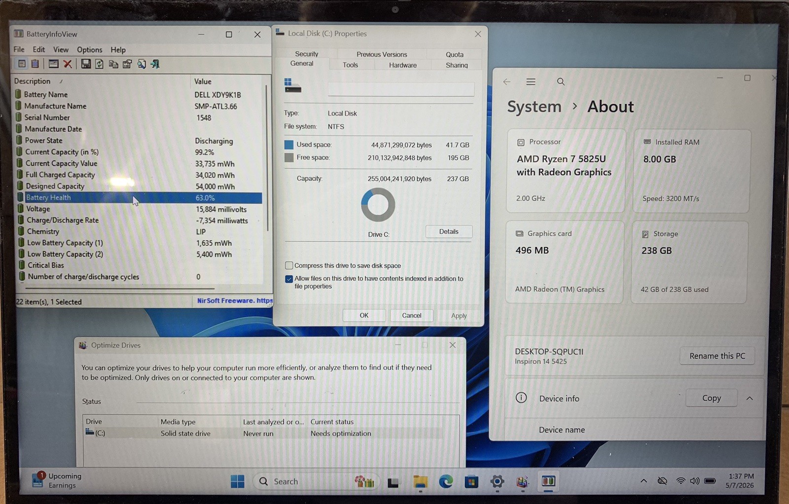789x504 pixels.
Task: Open the View menu in BatteryInfoView
Action: 61,49
